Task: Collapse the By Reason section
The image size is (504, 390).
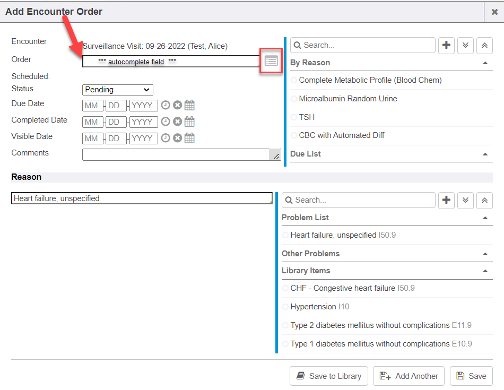Action: (x=485, y=63)
